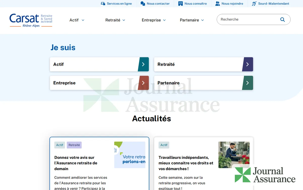303x190 pixels.
Task: Open the Services en ligne link
Action: [x=116, y=4]
